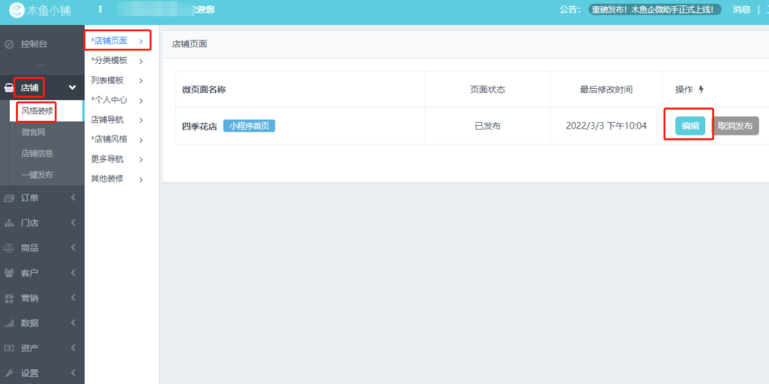Expand the 营销 menu arrow
Image resolution: width=769 pixels, height=384 pixels.
tap(73, 298)
